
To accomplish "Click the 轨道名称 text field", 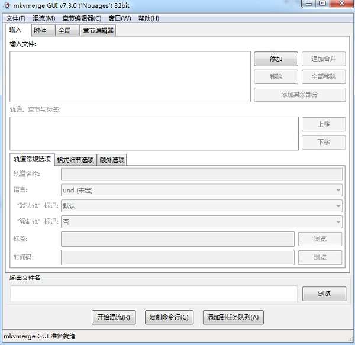I will [202, 174].
